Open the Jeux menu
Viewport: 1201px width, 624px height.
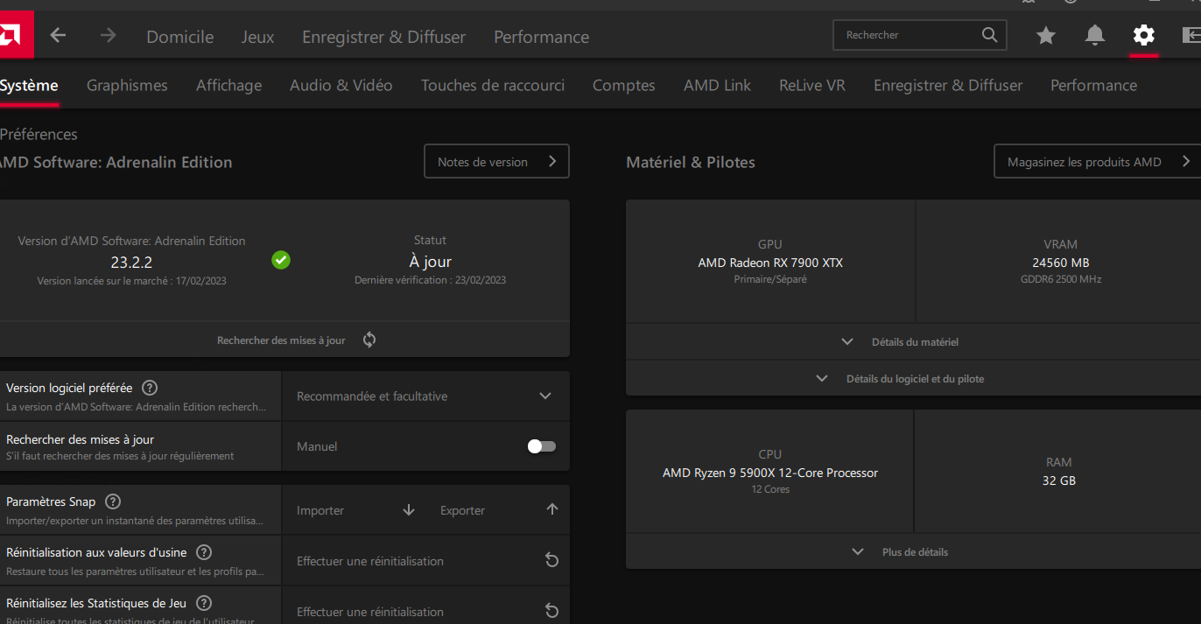pyautogui.click(x=257, y=37)
